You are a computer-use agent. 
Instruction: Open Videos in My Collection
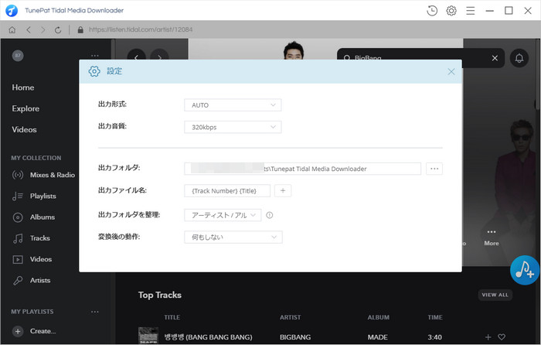point(32,259)
